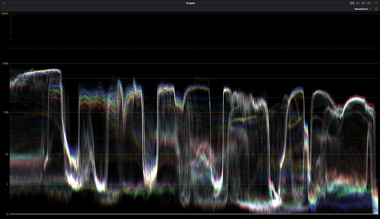Viewport: 380px width, 219px height.
Task: Choose the multi-column scope layout icon
Action: (368, 3)
